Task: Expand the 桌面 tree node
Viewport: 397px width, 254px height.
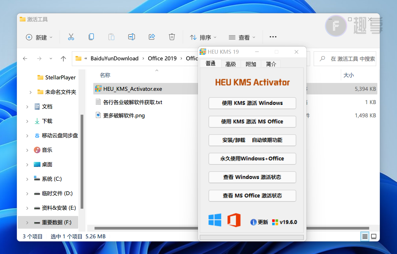Action: click(x=27, y=164)
